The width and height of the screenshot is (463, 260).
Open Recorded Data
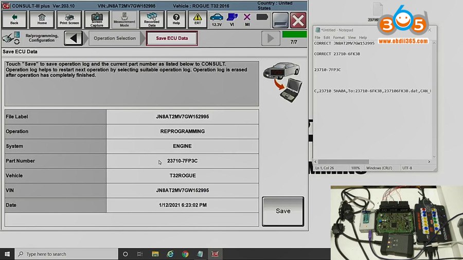pos(152,20)
